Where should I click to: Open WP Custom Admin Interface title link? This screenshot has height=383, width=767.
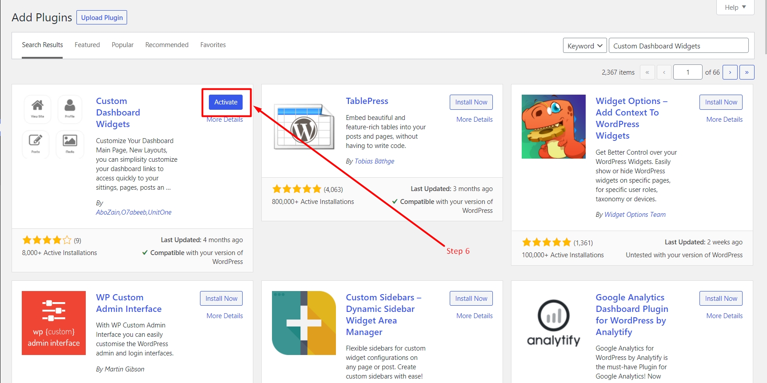[129, 303]
